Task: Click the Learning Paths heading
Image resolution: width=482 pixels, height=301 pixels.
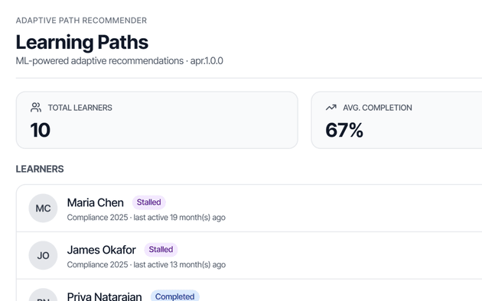Action: tap(82, 42)
